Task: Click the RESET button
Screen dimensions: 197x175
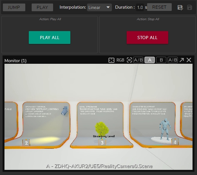Action: 159,7
